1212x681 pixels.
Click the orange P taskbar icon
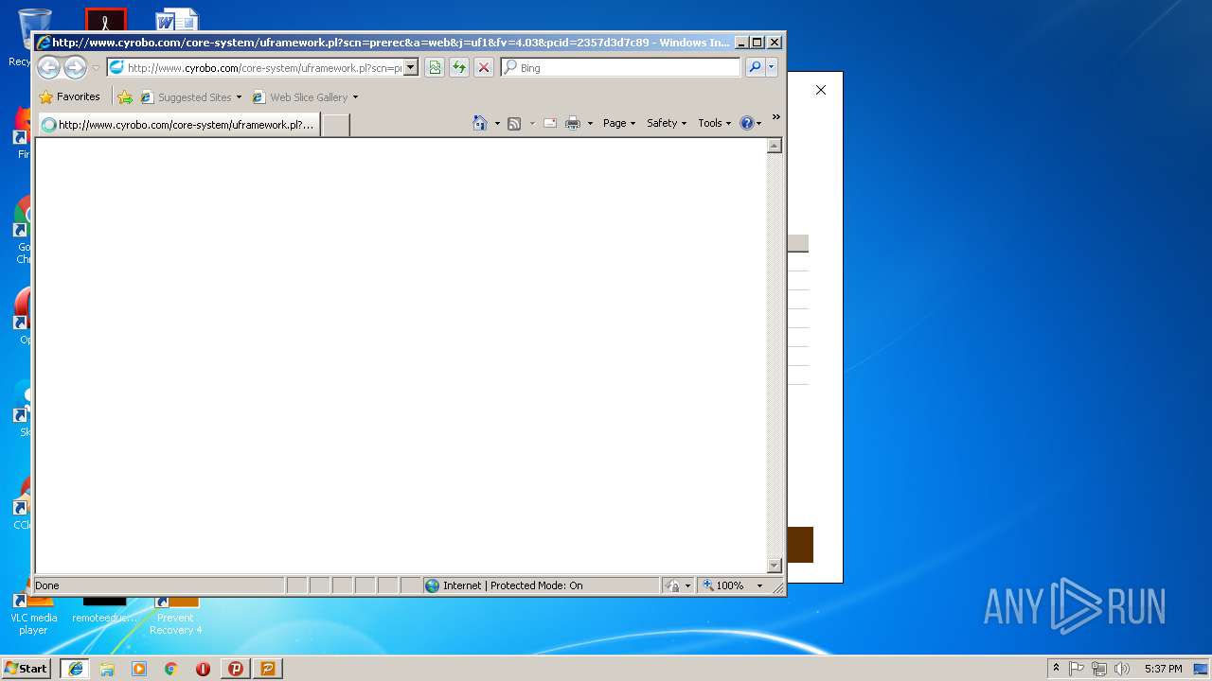[x=268, y=668]
